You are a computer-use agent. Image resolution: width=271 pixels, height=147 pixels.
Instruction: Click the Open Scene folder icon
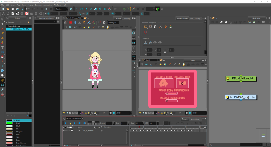(x=8, y=9)
